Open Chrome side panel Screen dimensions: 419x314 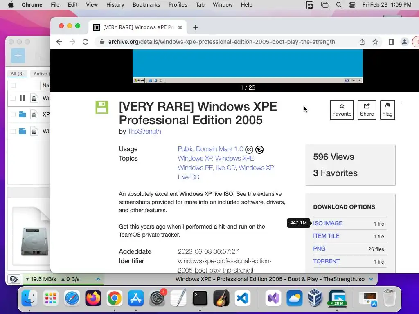392,42
